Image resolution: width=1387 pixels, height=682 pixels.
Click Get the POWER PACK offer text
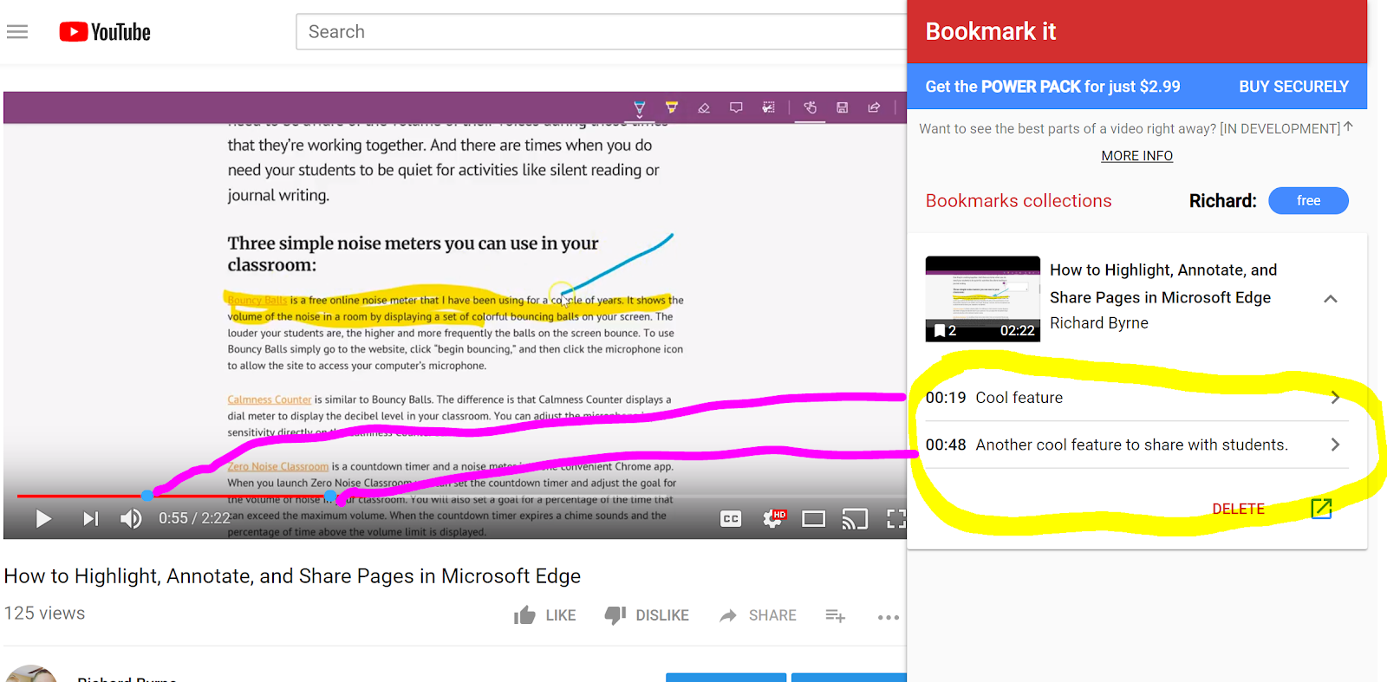click(1052, 87)
